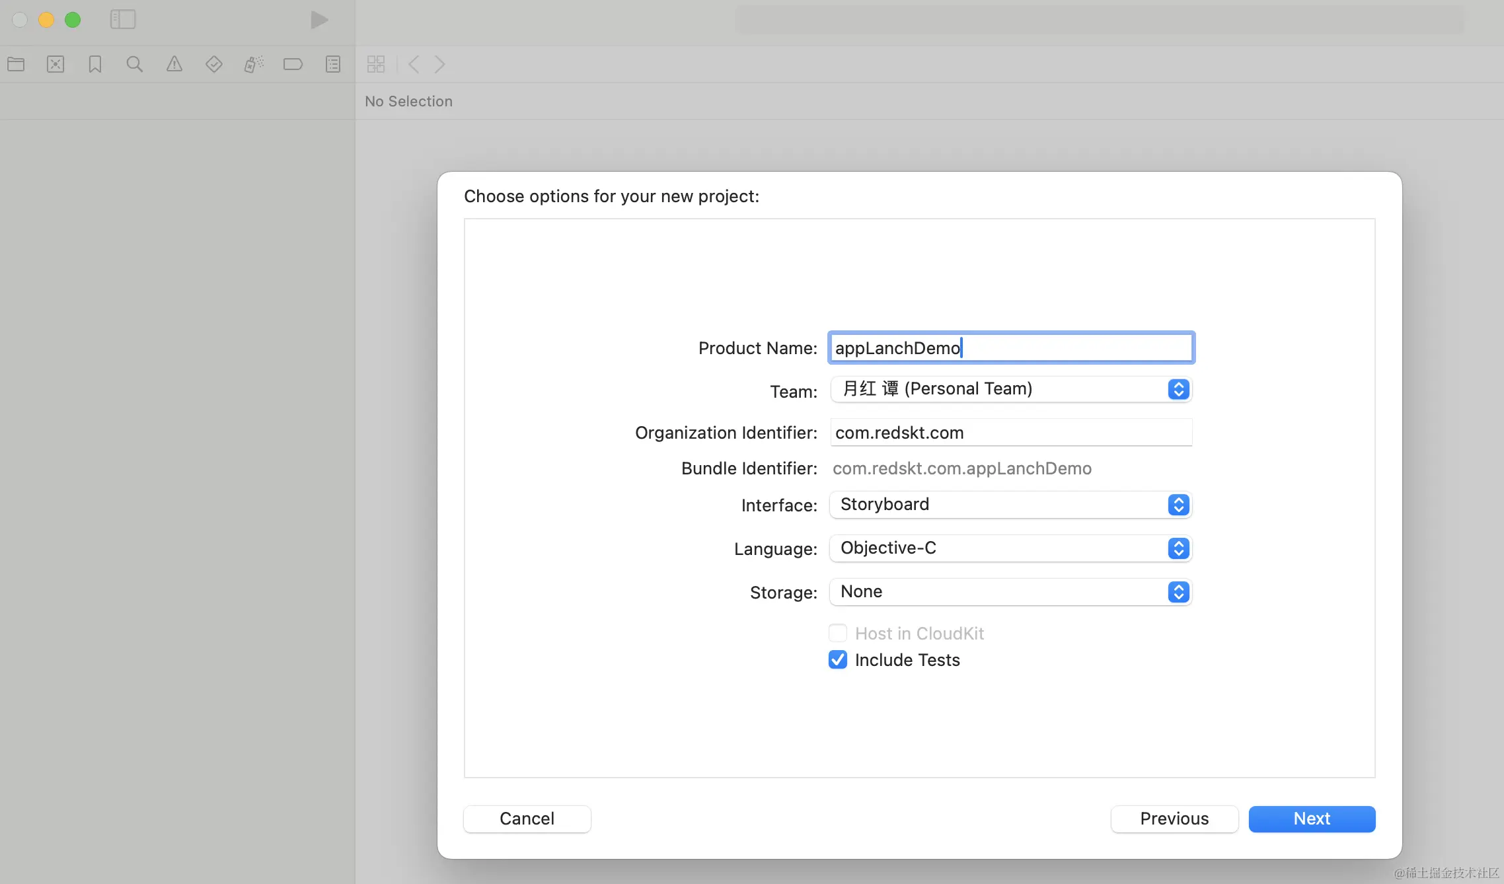Cancel the new project dialog
Viewport: 1504px width, 884px height.
point(527,819)
